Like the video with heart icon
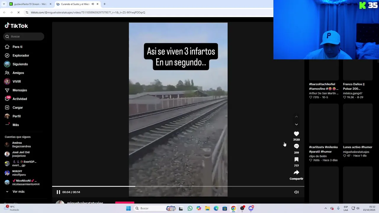The image size is (379, 213). coord(296,134)
